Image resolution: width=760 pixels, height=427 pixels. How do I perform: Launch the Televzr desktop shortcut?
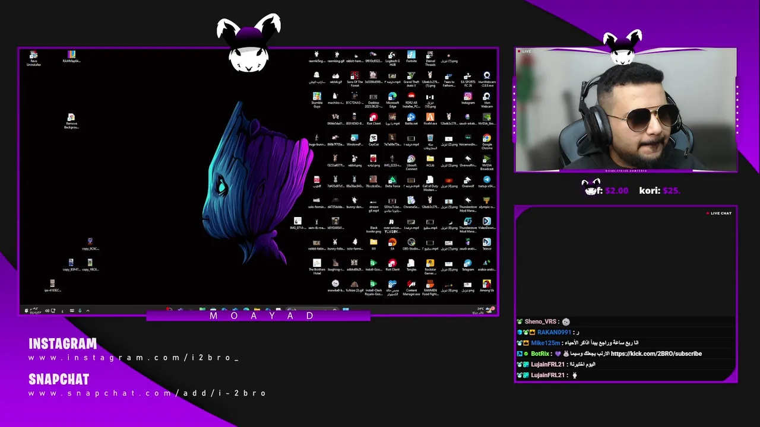click(487, 245)
